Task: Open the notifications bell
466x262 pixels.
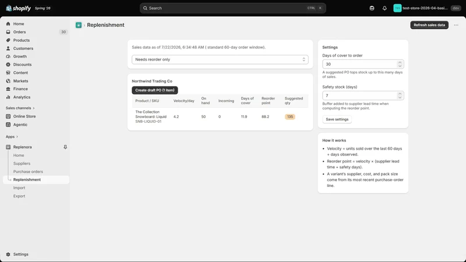Action: [384, 8]
